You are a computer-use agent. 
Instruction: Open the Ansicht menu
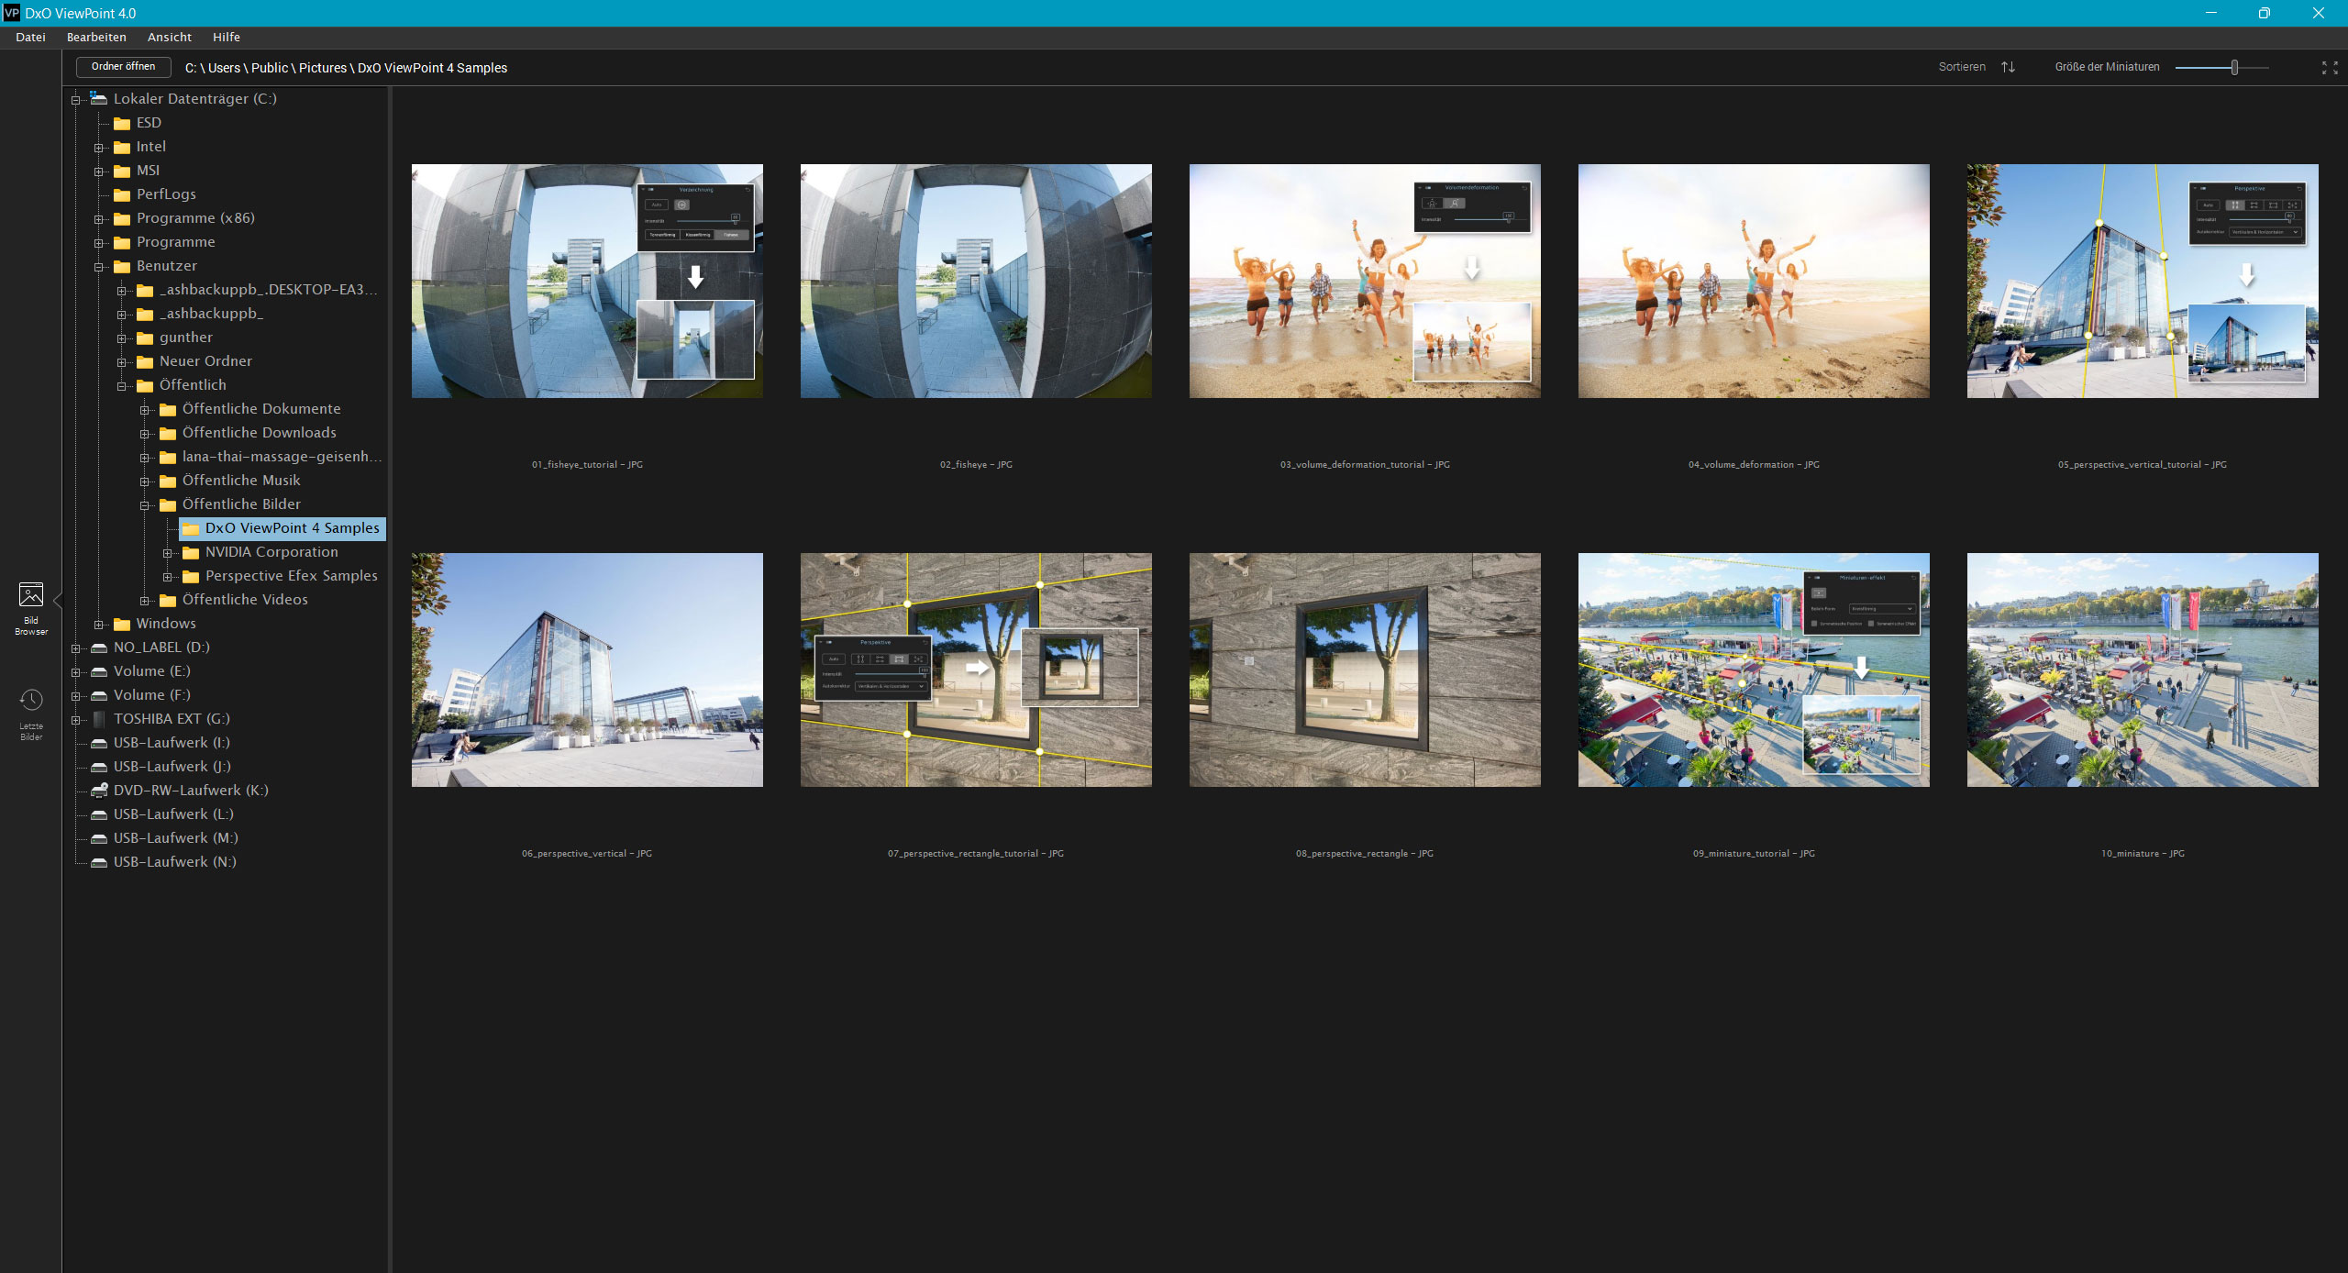(x=169, y=37)
